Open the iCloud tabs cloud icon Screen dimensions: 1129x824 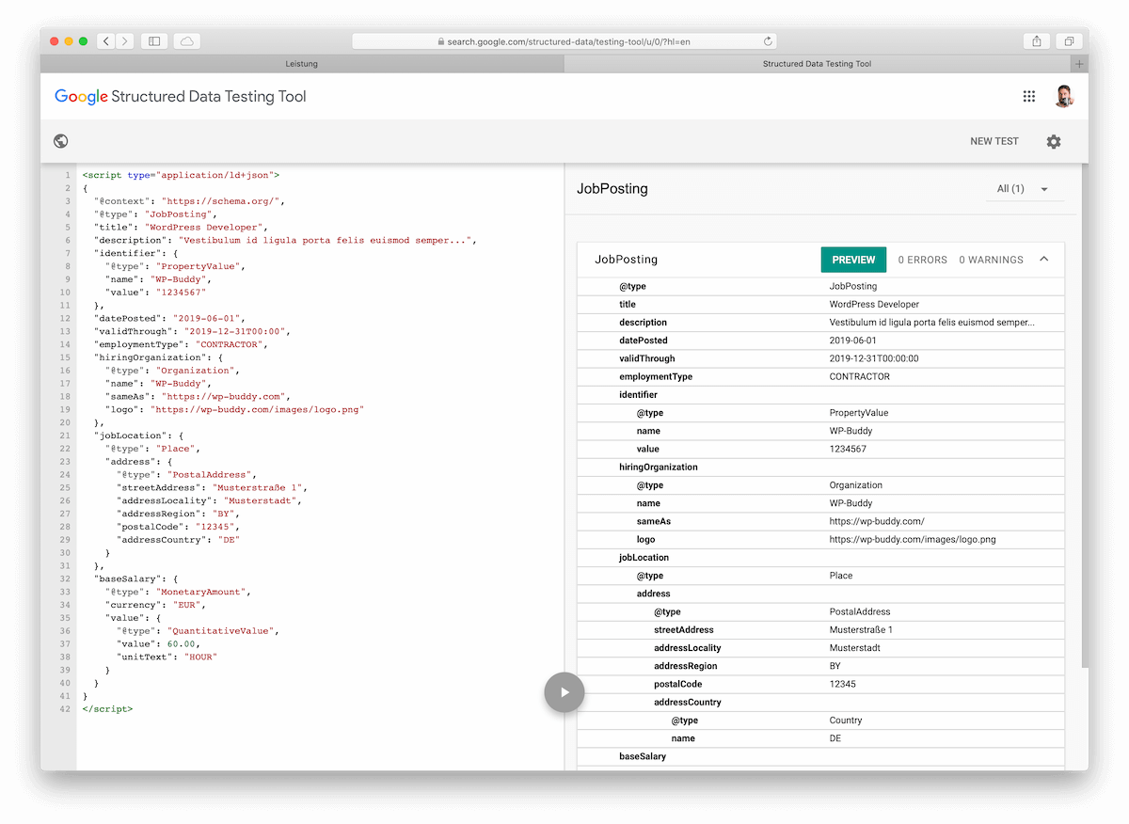(x=186, y=41)
